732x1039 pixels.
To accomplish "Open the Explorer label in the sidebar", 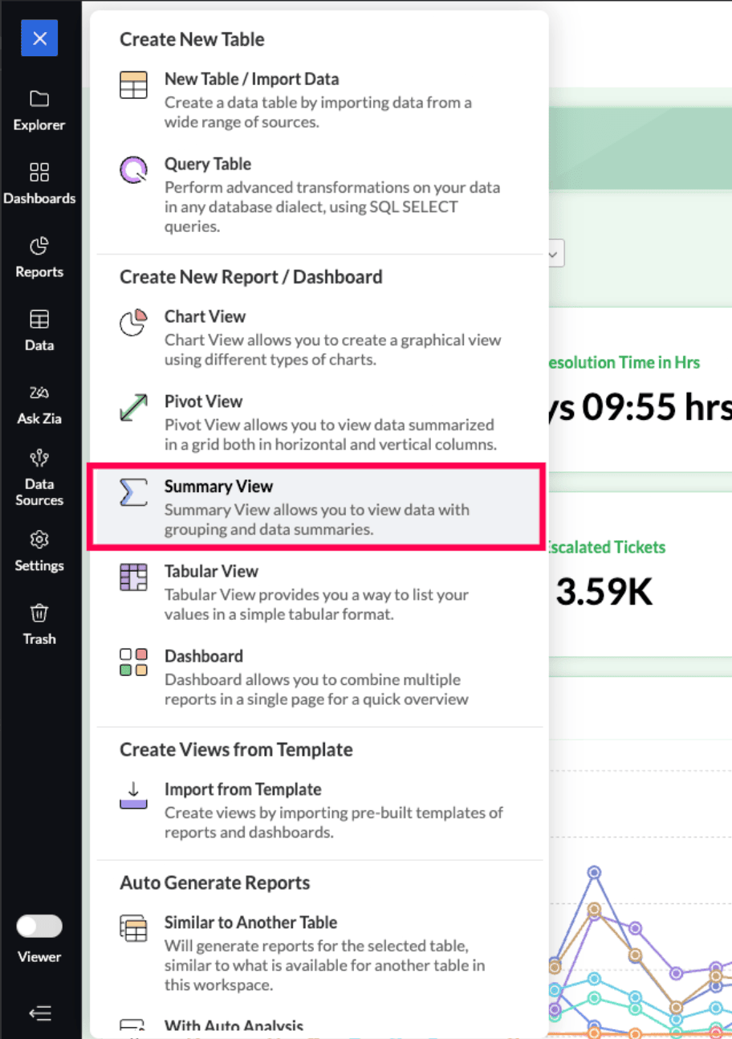I will (x=39, y=125).
